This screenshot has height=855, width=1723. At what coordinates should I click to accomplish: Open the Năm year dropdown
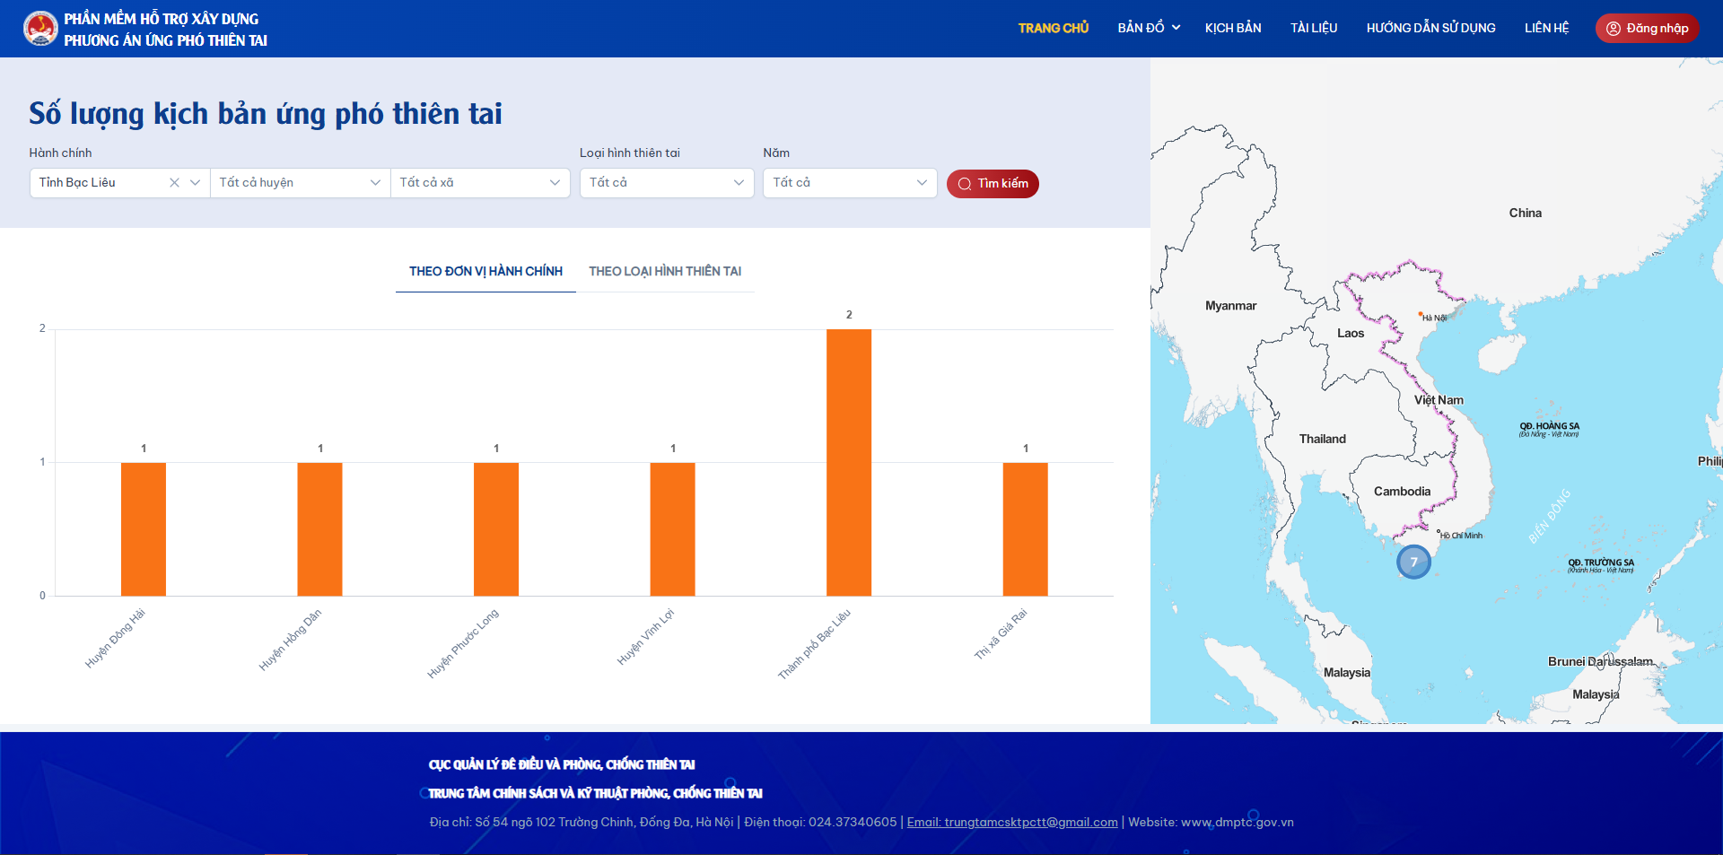tap(849, 183)
